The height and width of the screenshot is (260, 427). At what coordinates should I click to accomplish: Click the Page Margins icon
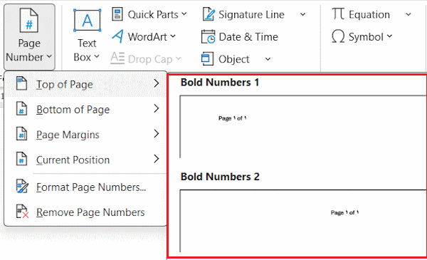tap(21, 133)
